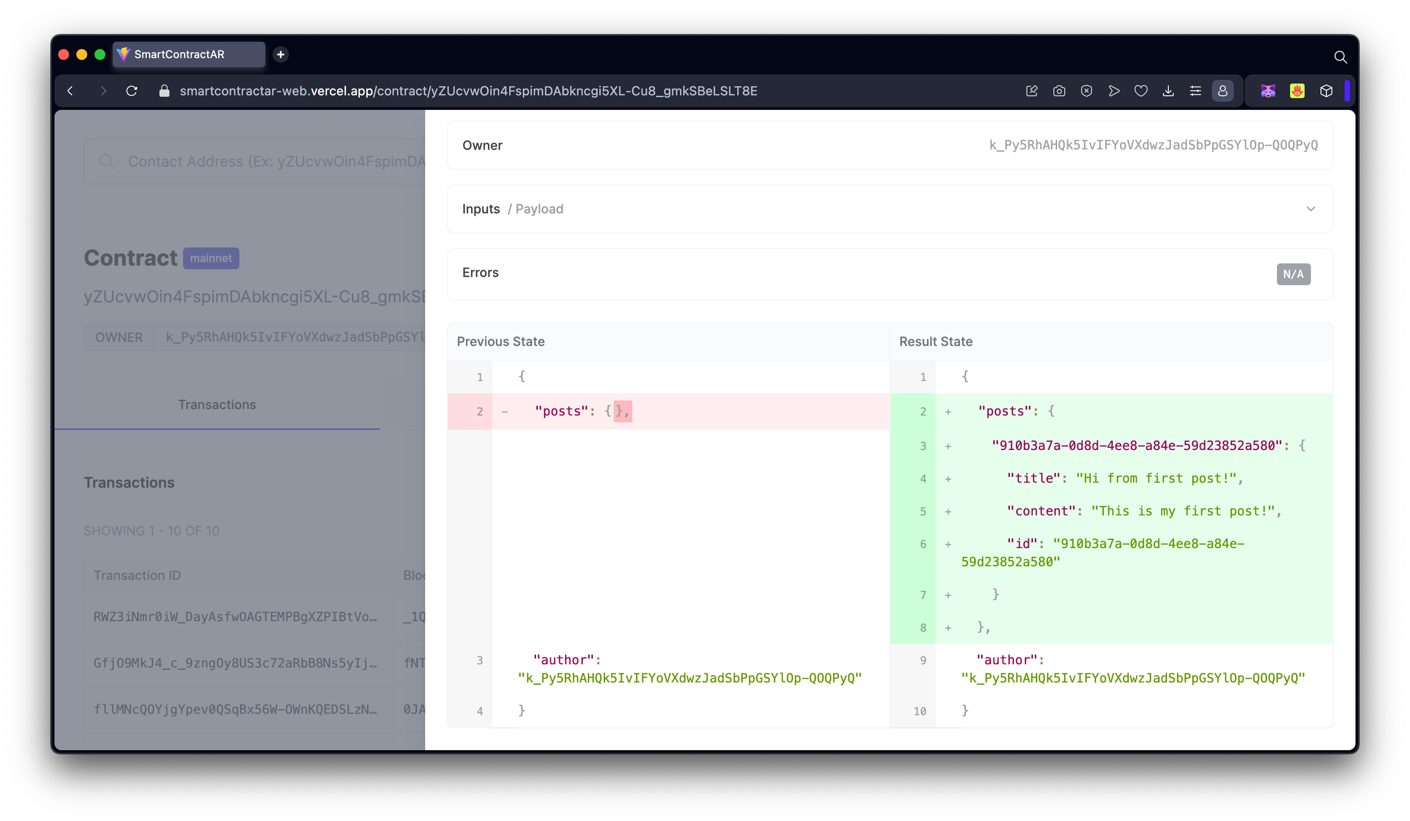Open the shield ad-blocker icon
The height and width of the screenshot is (821, 1410).
(x=1086, y=91)
